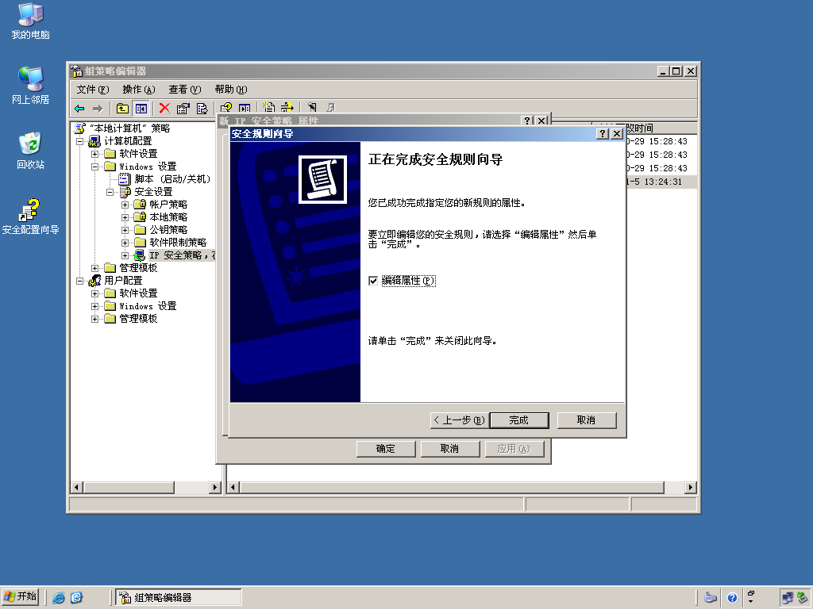Click the 安全设置 tree node icon
This screenshot has height=609, width=813.
click(x=125, y=192)
